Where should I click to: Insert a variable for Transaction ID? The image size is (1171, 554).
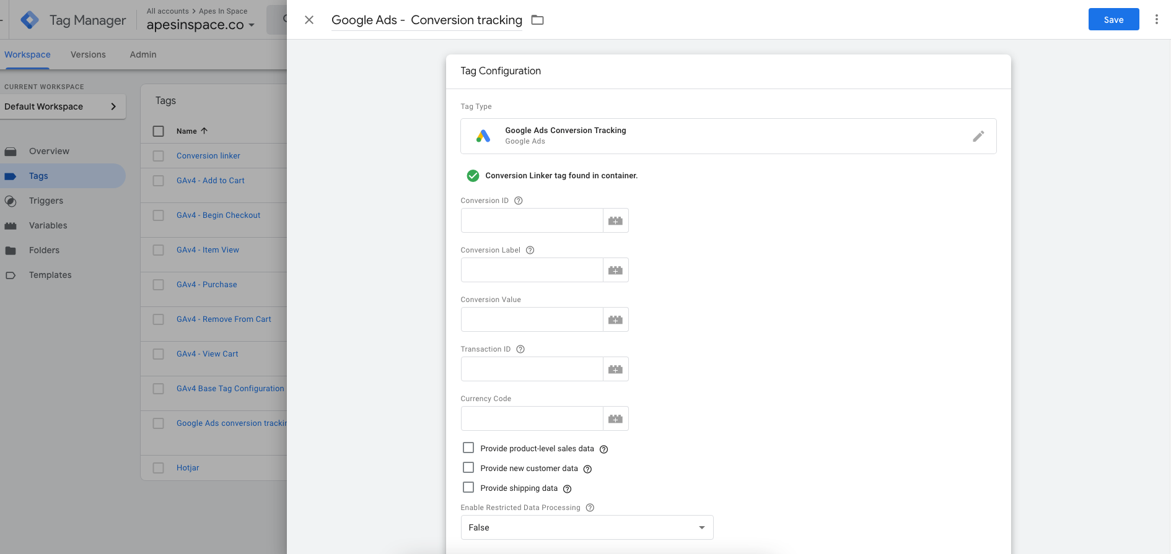[615, 369]
